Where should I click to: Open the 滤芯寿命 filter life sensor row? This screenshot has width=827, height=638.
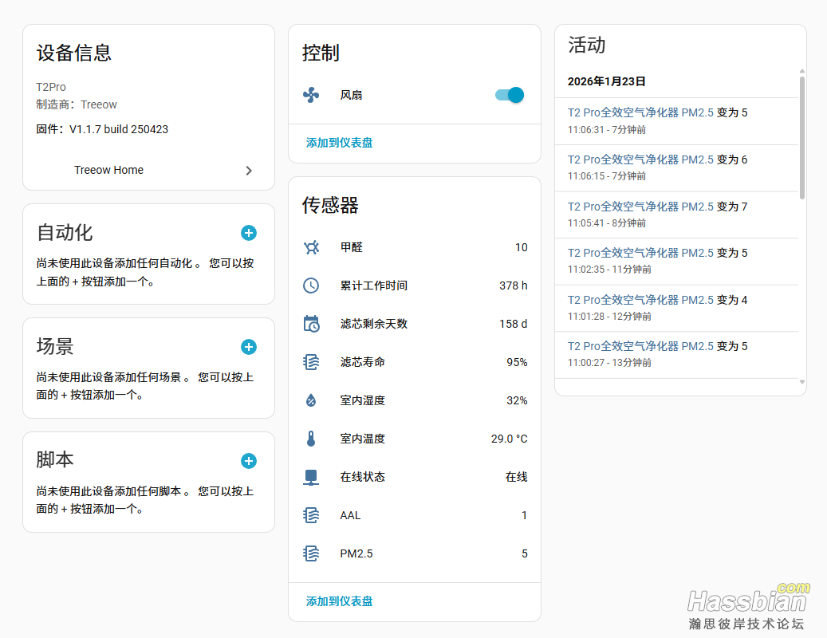(x=414, y=362)
